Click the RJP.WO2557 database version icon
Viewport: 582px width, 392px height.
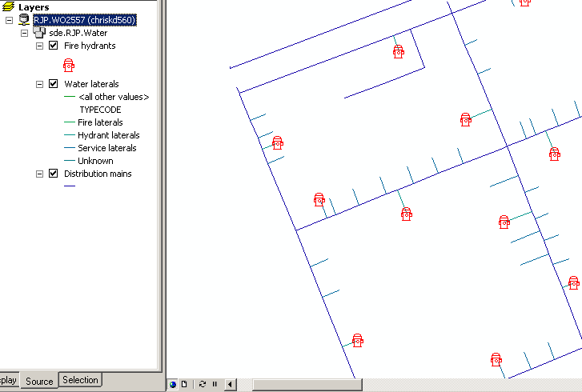tap(23, 20)
